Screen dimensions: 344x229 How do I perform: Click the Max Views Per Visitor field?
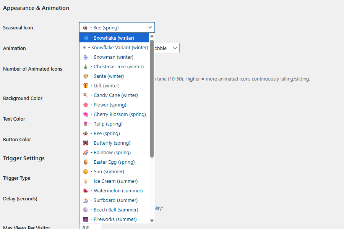point(90,227)
